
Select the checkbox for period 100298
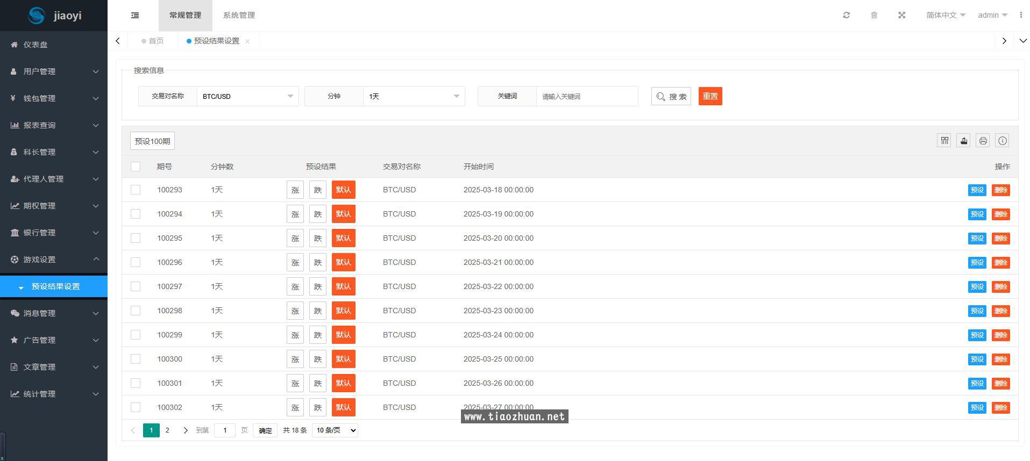(136, 311)
